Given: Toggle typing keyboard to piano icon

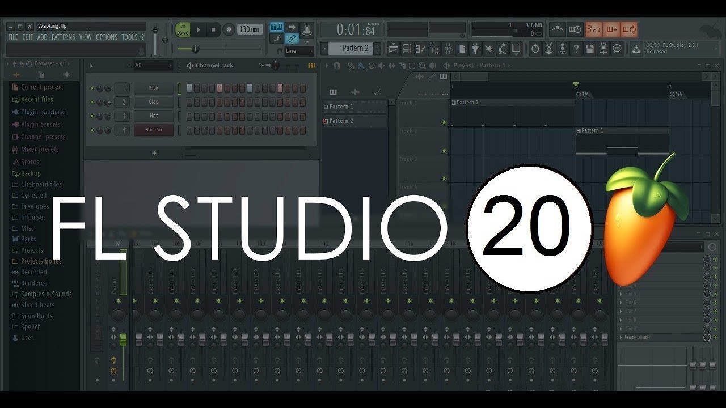Looking at the screenshot, I should tap(276, 27).
